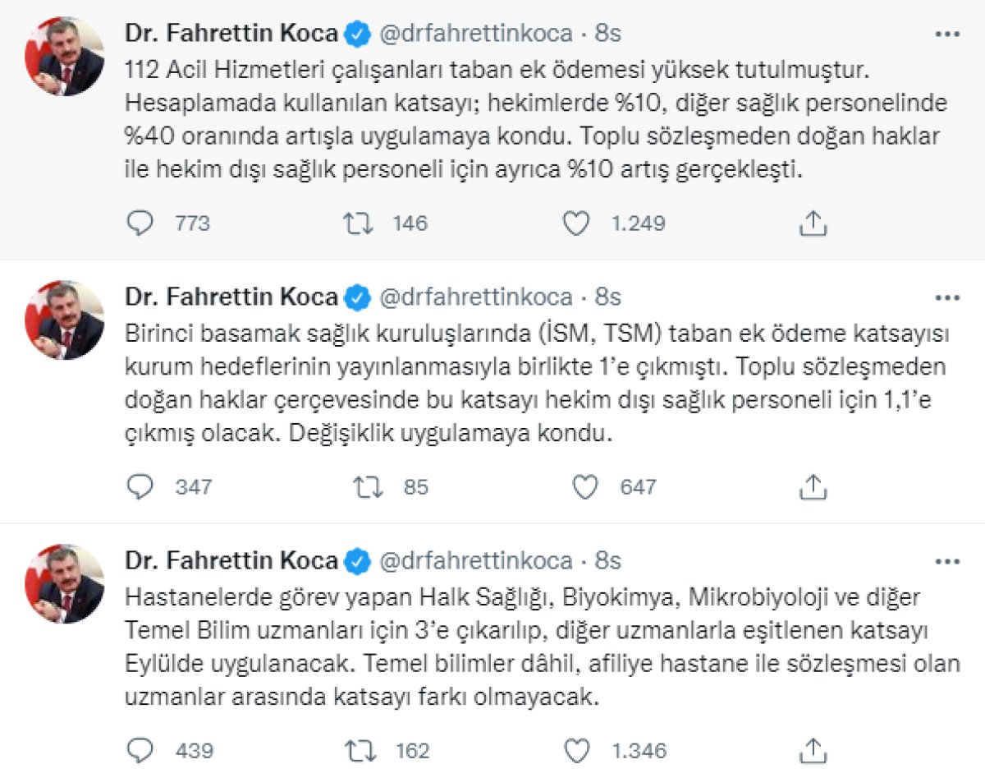Share the 112 Acil Hizmetleri tweet

pos(812,223)
